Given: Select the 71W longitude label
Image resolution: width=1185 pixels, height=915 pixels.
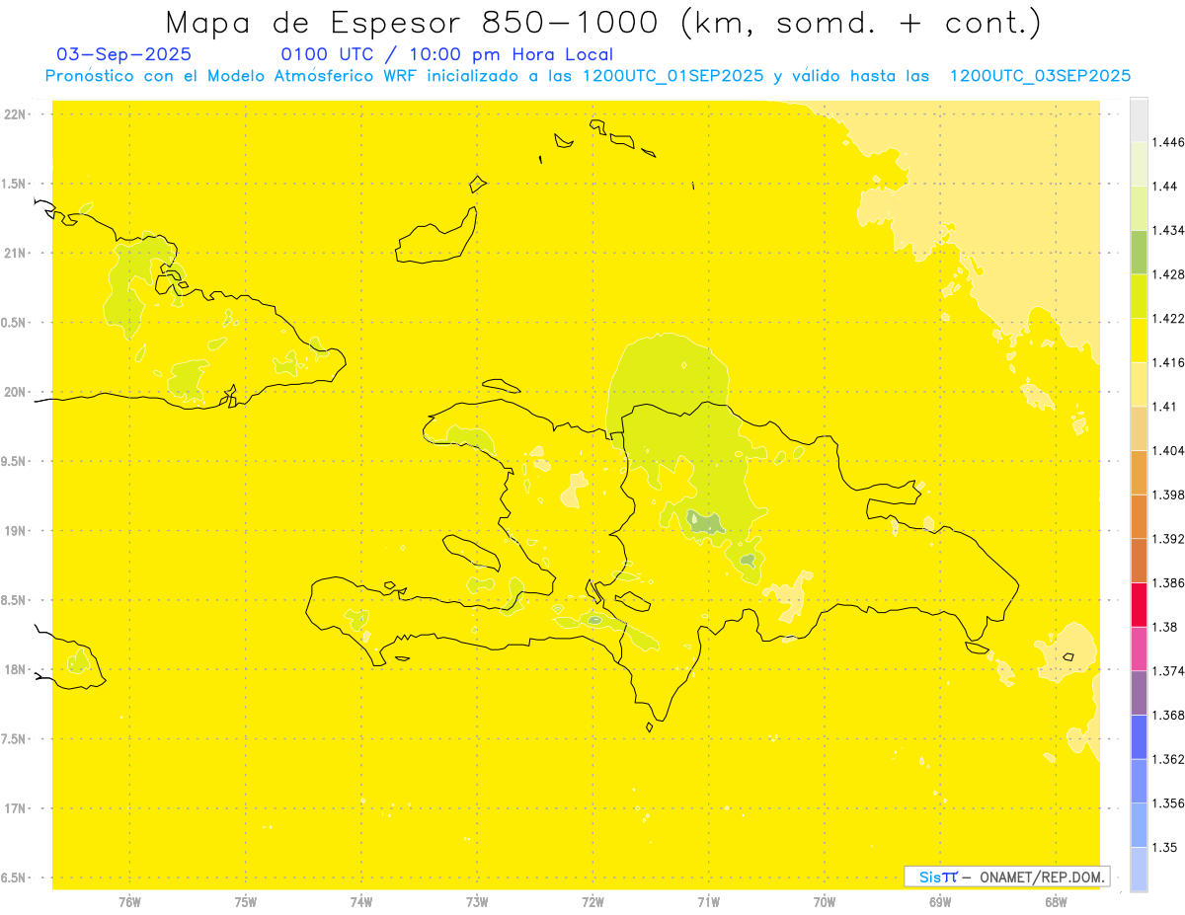Looking at the screenshot, I should click(x=708, y=902).
